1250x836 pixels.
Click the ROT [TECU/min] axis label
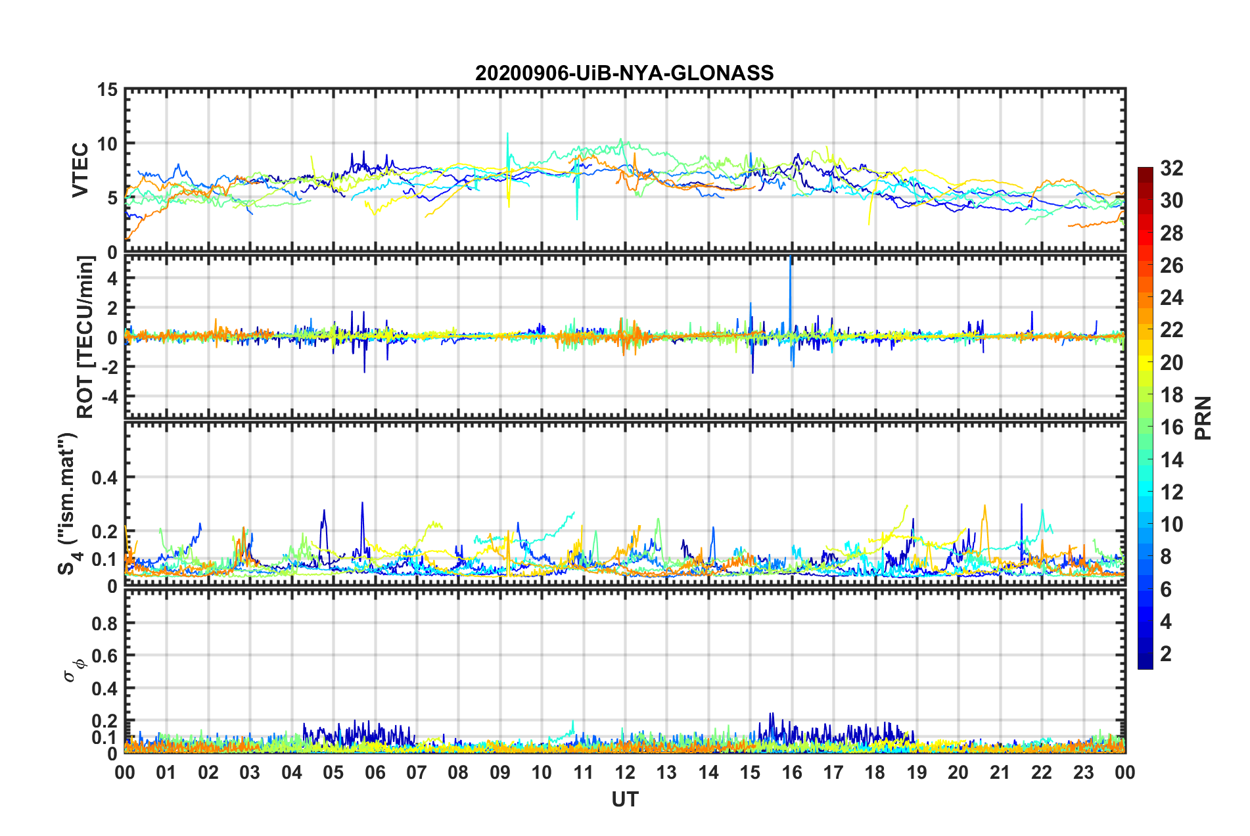(x=85, y=337)
